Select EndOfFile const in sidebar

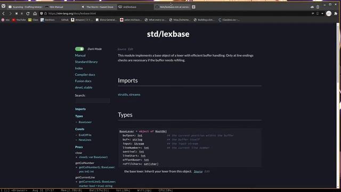[85, 135]
